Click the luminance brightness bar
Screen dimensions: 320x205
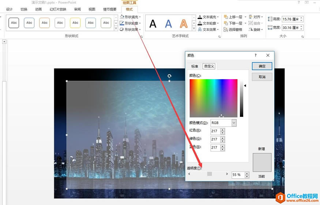pos(242,98)
